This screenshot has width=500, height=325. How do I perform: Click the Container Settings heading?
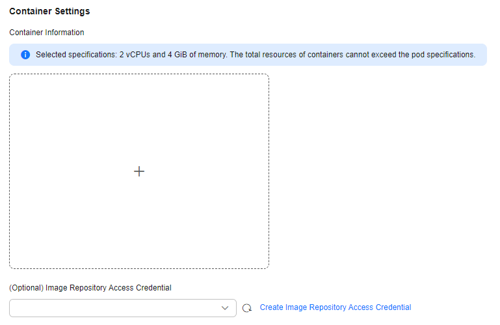(49, 11)
